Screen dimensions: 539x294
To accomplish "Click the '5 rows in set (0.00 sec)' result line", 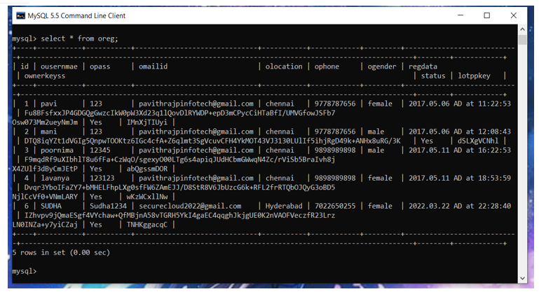I will (x=61, y=253).
